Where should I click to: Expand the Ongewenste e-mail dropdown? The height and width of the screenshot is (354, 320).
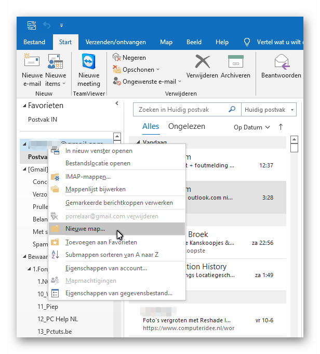click(x=147, y=82)
